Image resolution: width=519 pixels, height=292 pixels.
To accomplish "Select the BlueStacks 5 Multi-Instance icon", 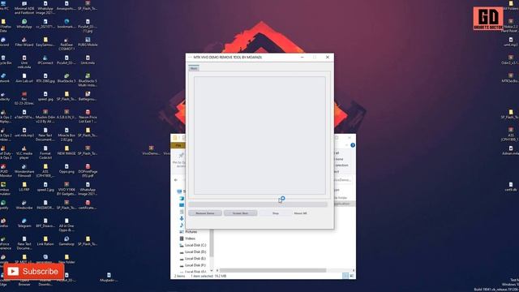I will pos(88,80).
